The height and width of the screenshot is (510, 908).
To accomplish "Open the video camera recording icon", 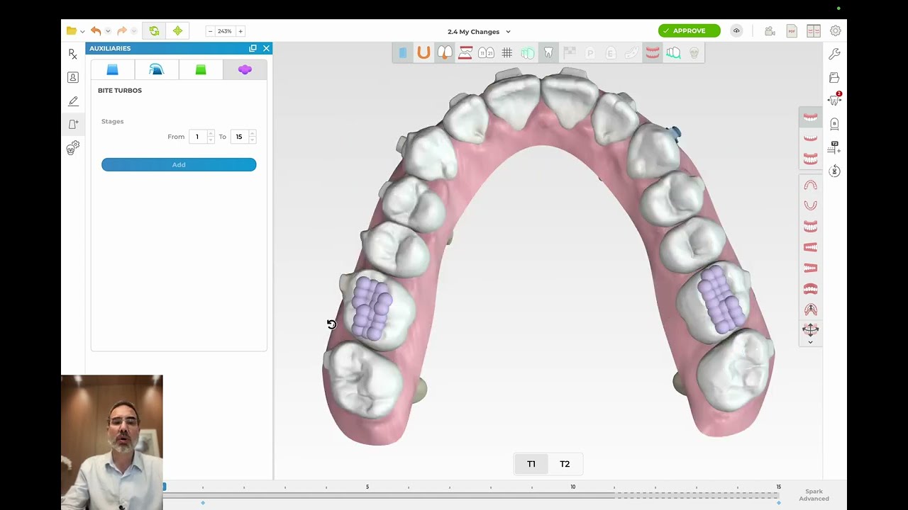I will coord(770,31).
